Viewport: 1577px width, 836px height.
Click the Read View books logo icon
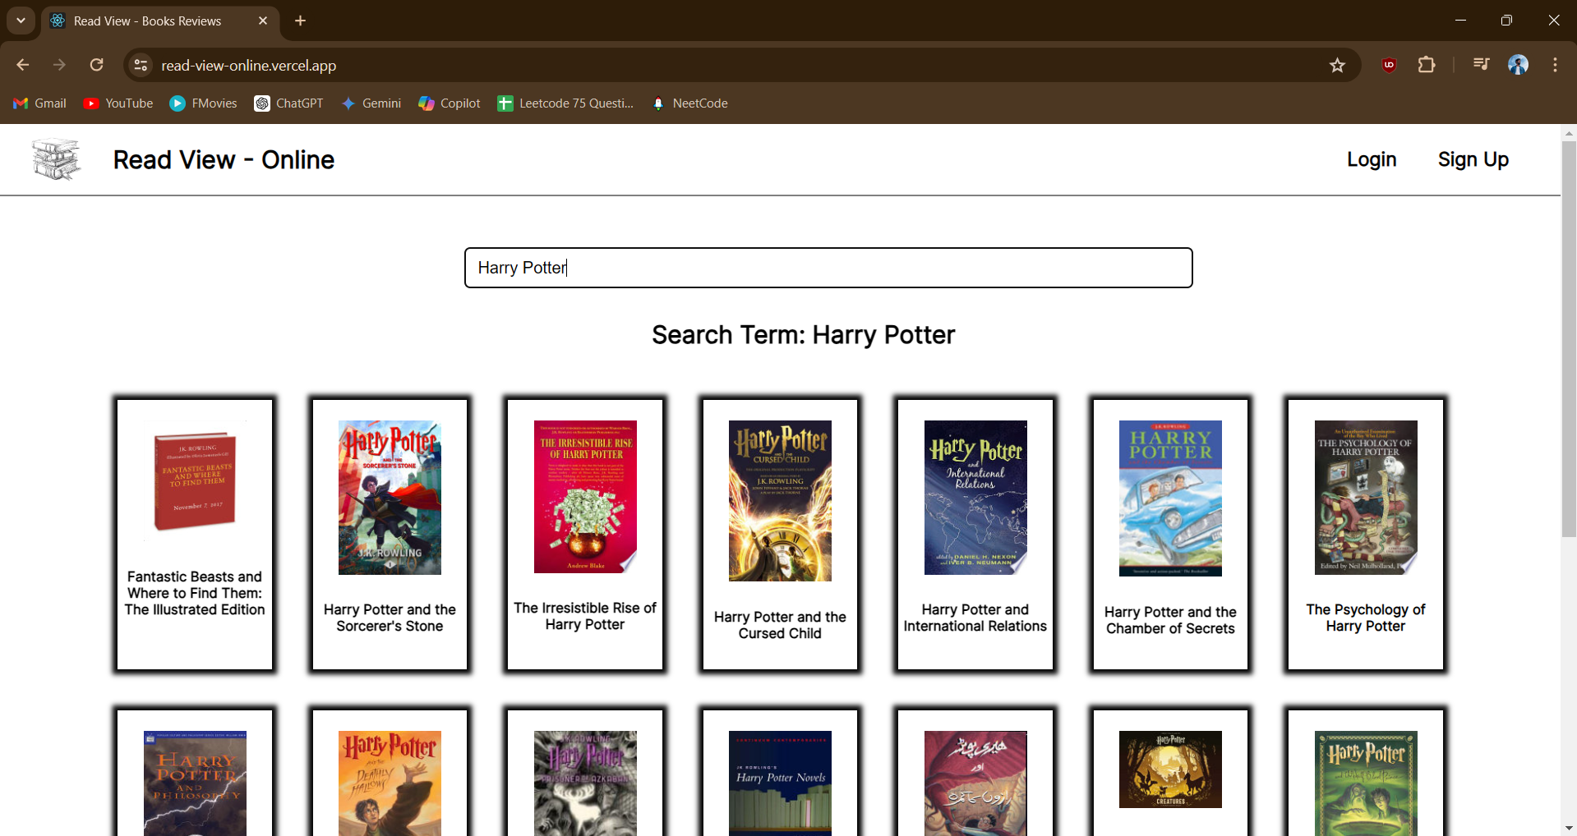[x=57, y=159]
